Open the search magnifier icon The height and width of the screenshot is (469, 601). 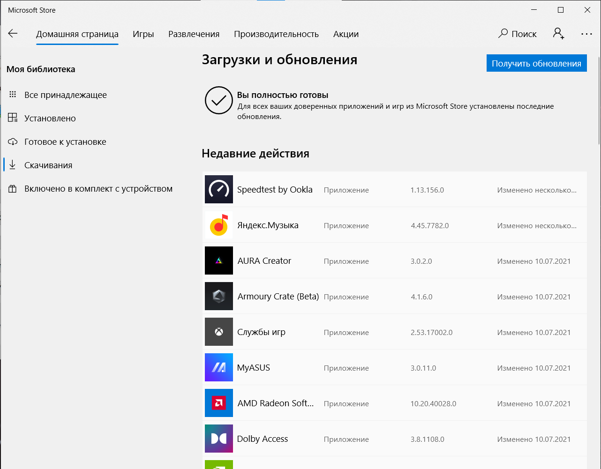[x=503, y=33]
